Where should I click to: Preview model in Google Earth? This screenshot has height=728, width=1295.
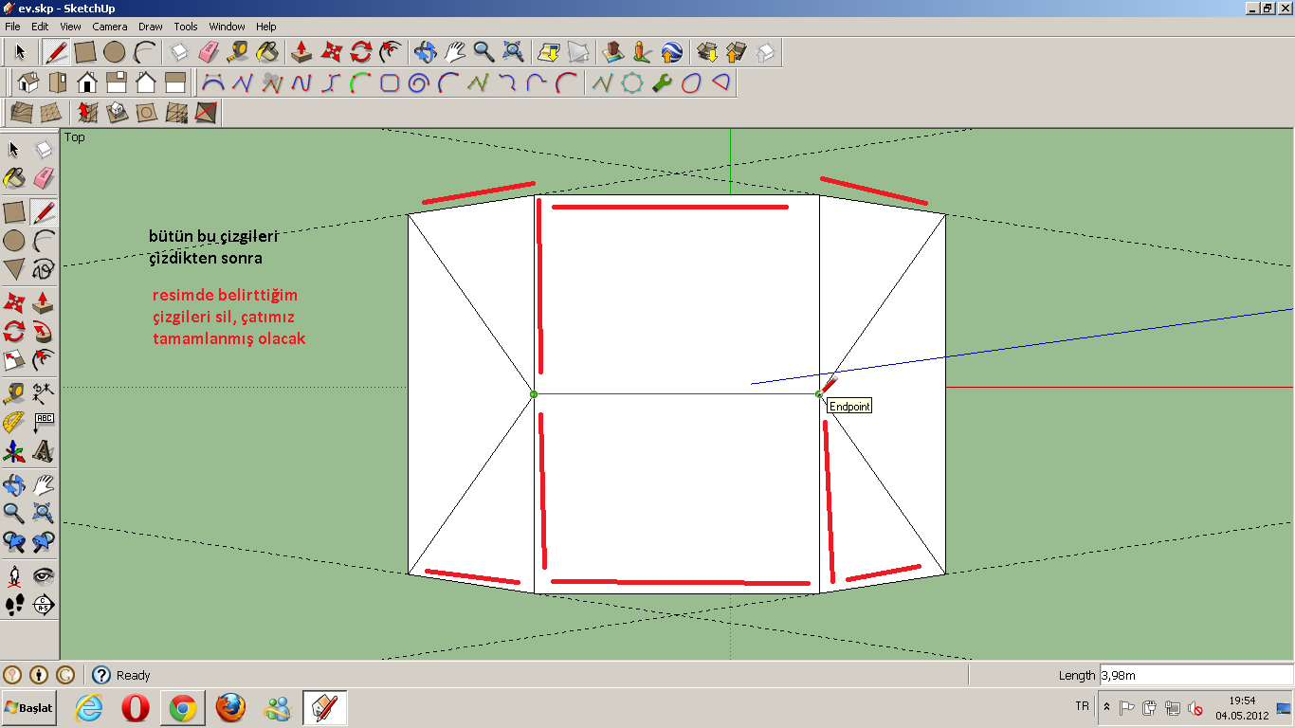672,51
